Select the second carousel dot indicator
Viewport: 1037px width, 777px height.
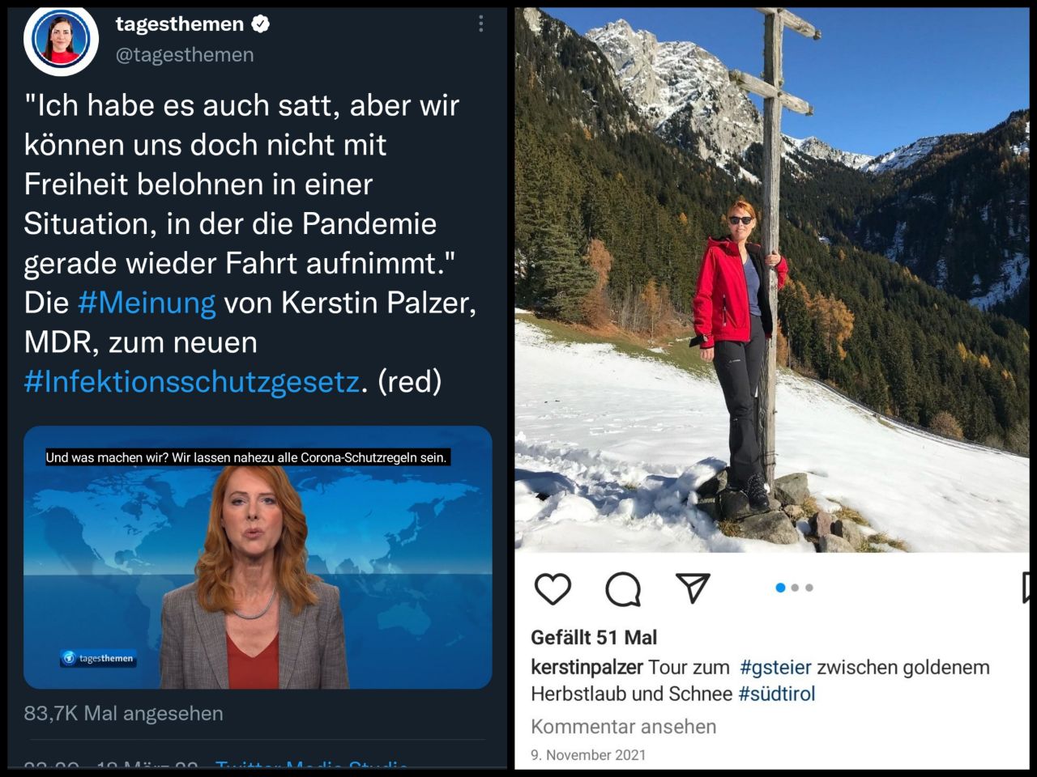tap(795, 588)
